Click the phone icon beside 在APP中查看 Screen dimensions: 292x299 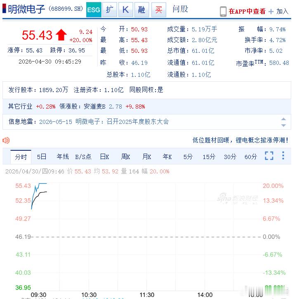[x=223, y=12]
